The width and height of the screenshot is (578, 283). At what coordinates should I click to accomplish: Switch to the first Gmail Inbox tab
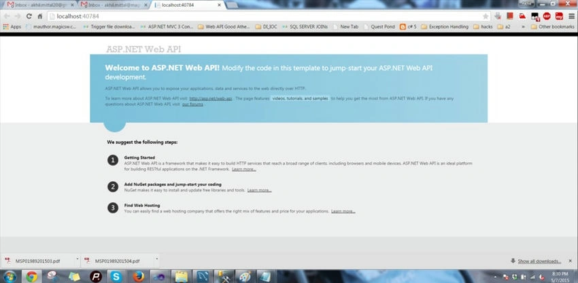tap(40, 5)
